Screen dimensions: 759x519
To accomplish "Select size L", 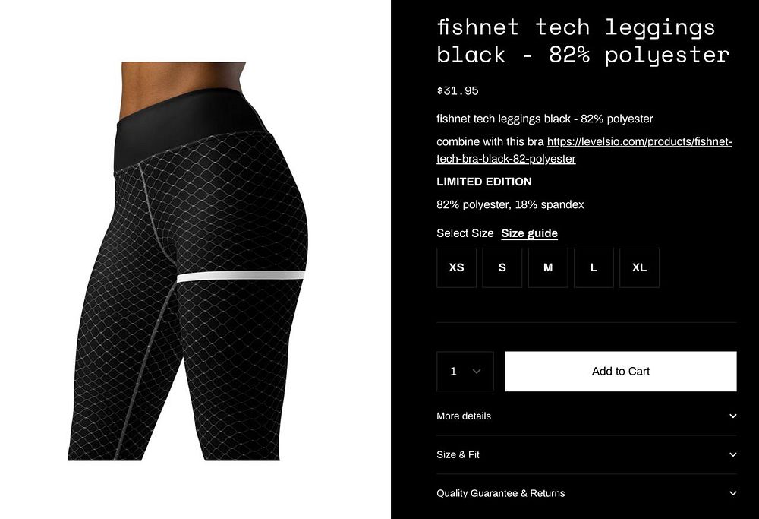I will pos(594,267).
